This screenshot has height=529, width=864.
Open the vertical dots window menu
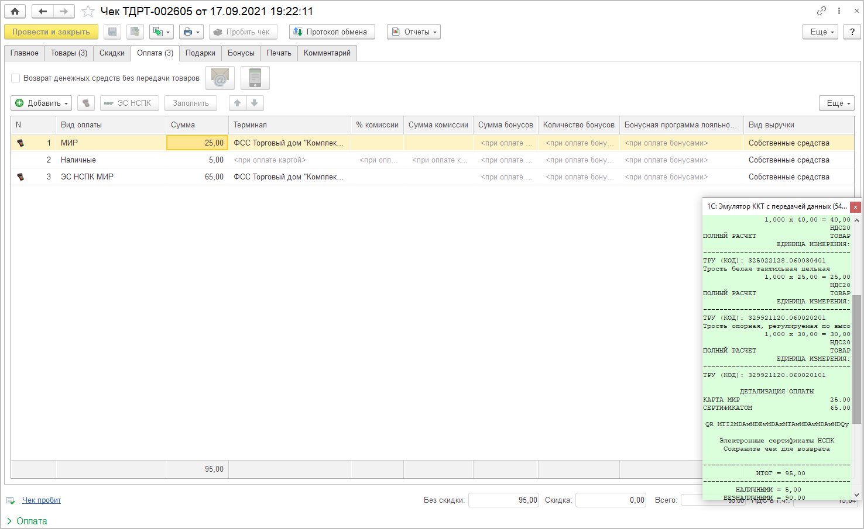(x=839, y=11)
